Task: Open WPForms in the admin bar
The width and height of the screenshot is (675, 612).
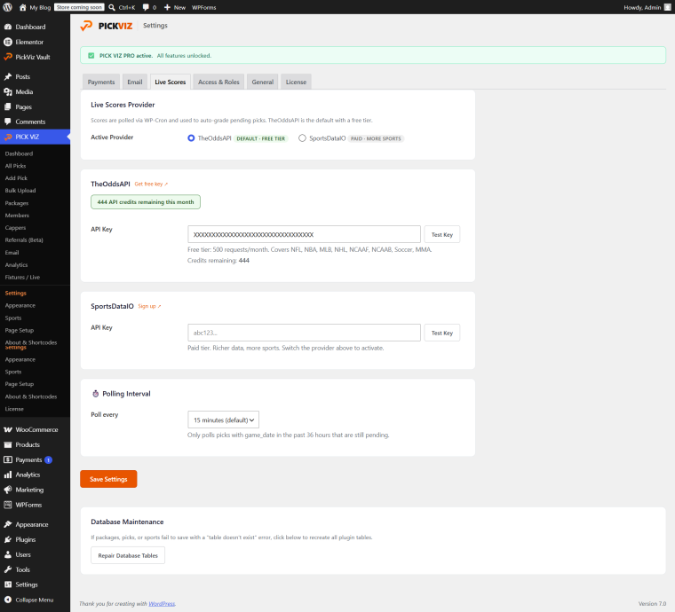Action: coord(204,7)
